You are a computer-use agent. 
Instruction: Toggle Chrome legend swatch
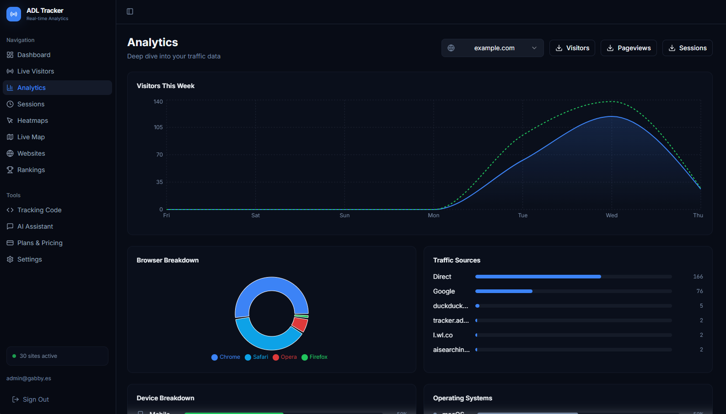215,357
